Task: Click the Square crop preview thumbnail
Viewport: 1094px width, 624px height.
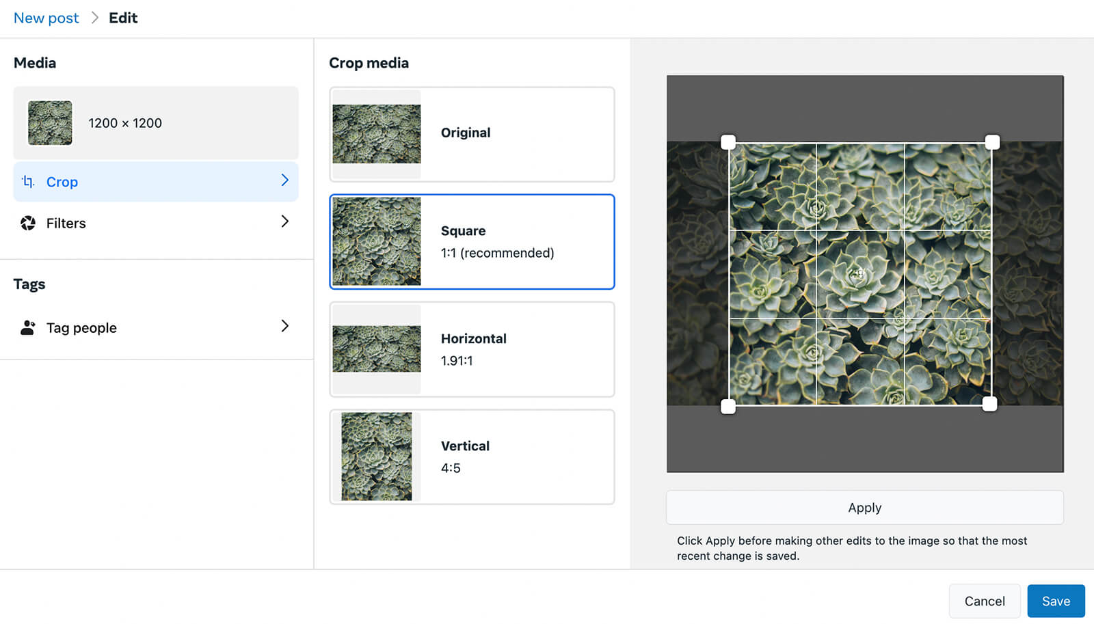Action: (x=377, y=241)
